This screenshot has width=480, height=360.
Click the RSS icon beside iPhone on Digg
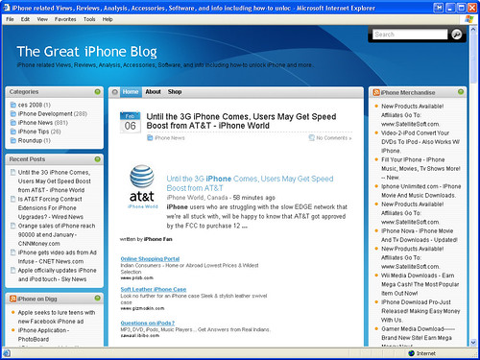[12, 299]
